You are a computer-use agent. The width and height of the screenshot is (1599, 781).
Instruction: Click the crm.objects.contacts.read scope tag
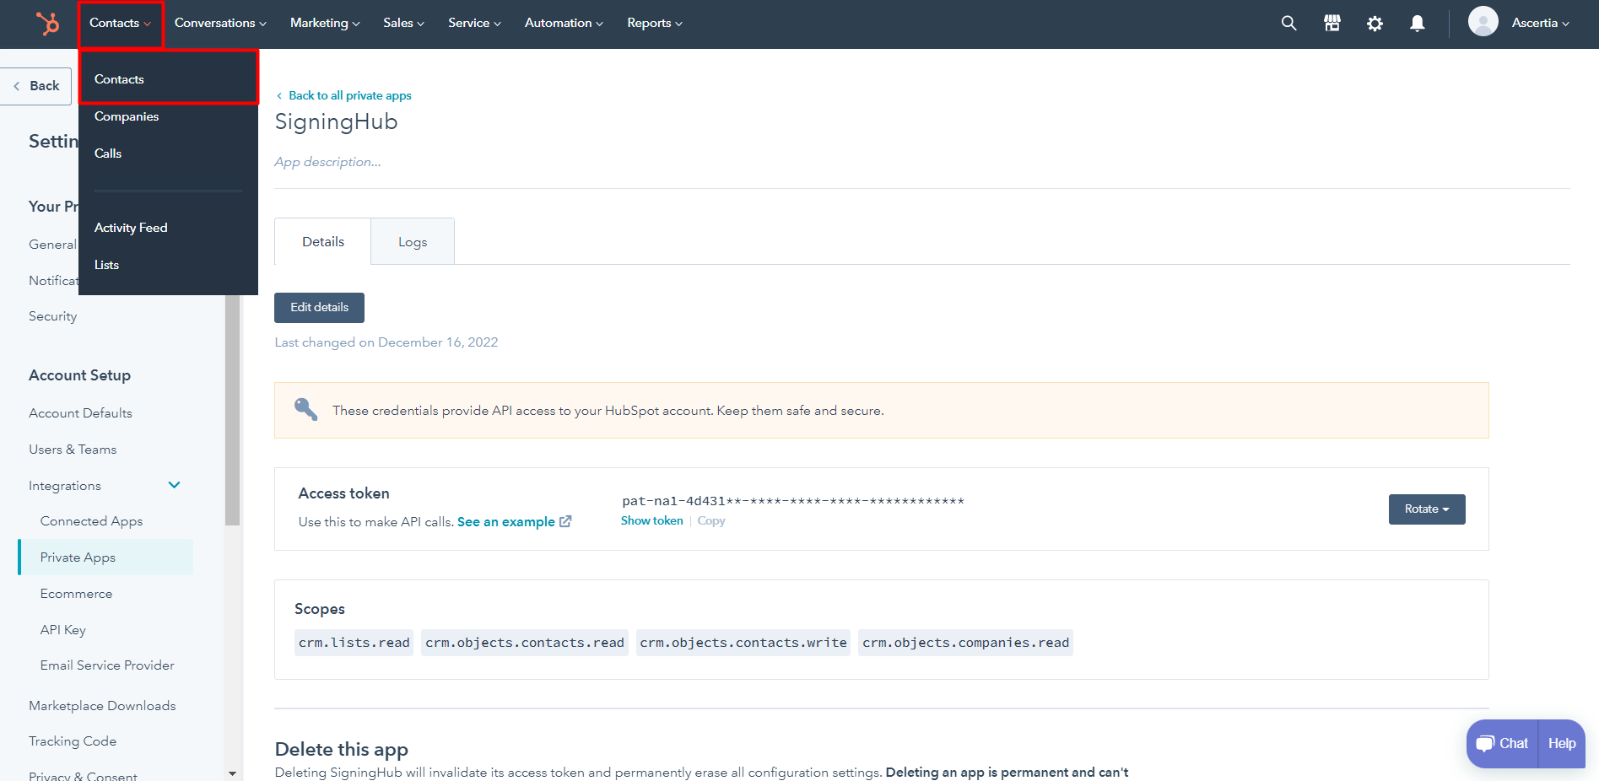(525, 643)
